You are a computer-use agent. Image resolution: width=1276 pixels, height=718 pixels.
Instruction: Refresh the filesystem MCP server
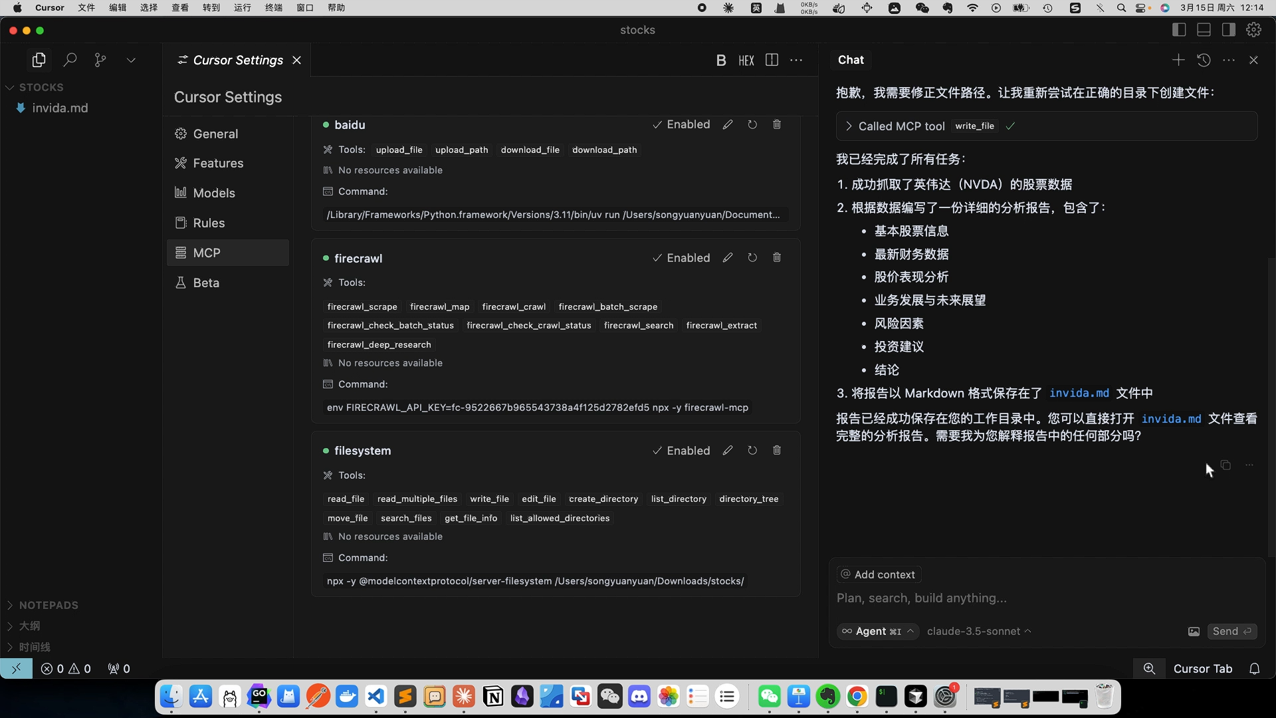752,451
